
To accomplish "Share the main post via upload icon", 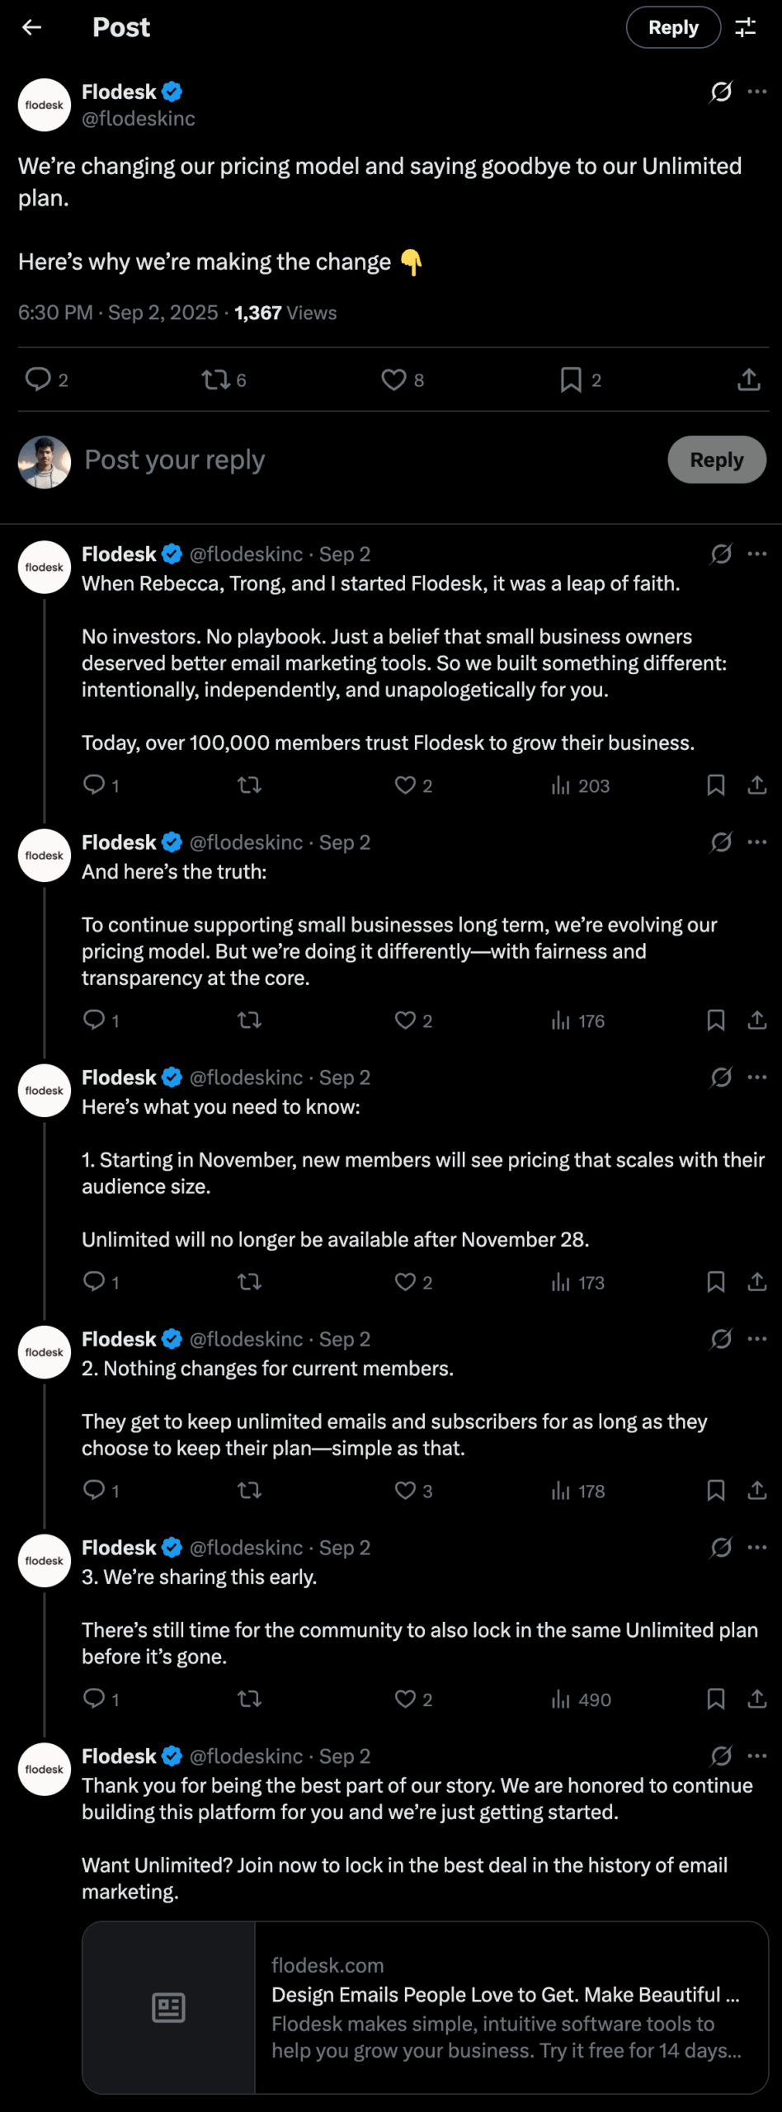I will (x=748, y=379).
